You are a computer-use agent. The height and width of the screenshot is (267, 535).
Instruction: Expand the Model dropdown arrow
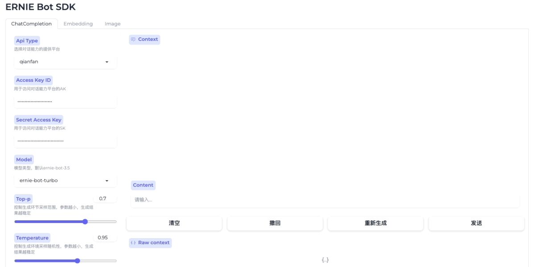(x=107, y=181)
